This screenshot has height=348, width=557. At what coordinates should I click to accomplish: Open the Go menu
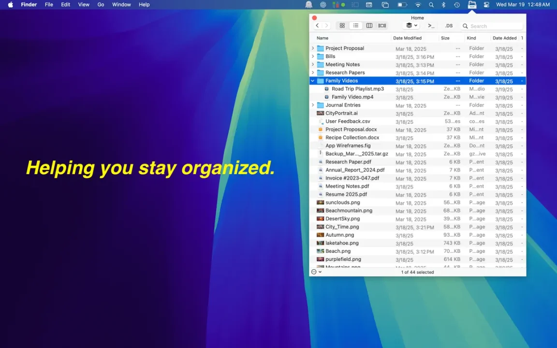coord(101,5)
